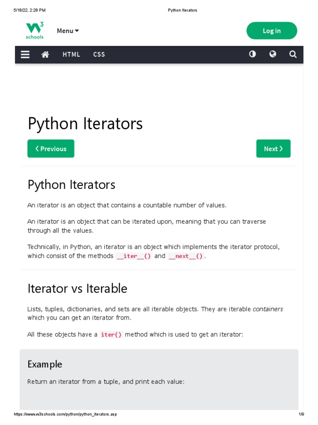Open the HTML tutorial tab
The height and width of the screenshot is (425, 318).
click(71, 54)
